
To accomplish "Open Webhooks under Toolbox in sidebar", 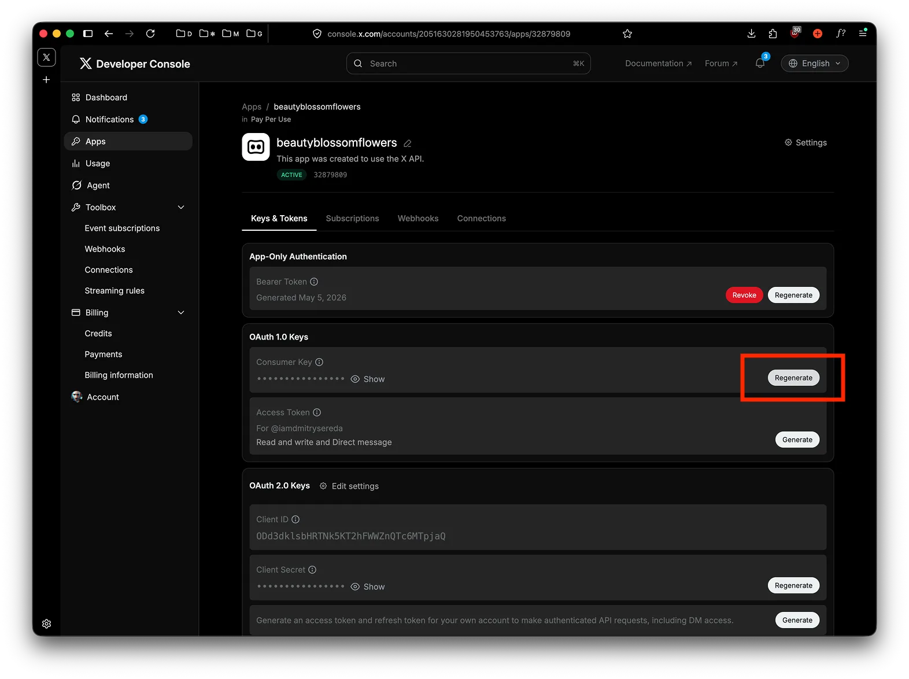I will (105, 249).
